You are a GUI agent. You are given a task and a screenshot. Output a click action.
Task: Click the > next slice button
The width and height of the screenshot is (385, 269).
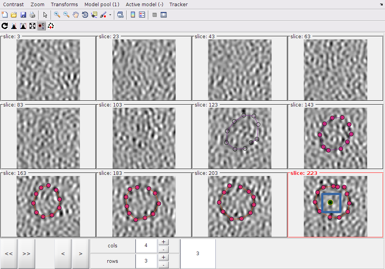point(81,254)
